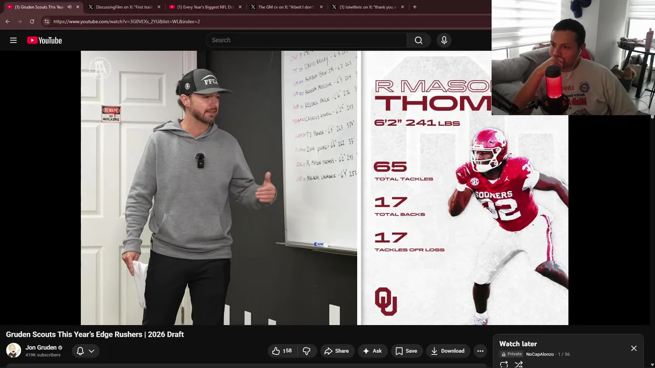Click the video title 'Gruden Scouts This Year's Edge Rushers'
This screenshot has height=368, width=655.
click(x=95, y=334)
